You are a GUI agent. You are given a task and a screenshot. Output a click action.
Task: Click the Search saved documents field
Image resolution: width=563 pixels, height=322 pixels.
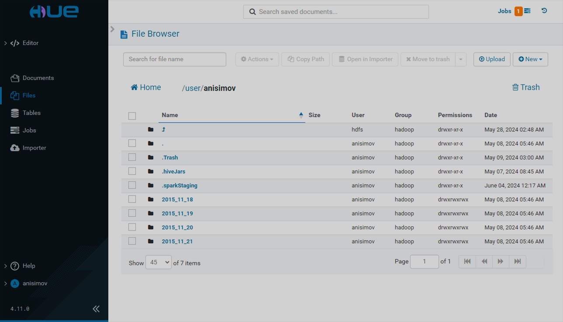click(x=336, y=12)
